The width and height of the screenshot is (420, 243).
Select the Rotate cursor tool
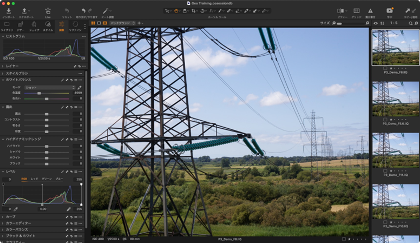click(202, 11)
